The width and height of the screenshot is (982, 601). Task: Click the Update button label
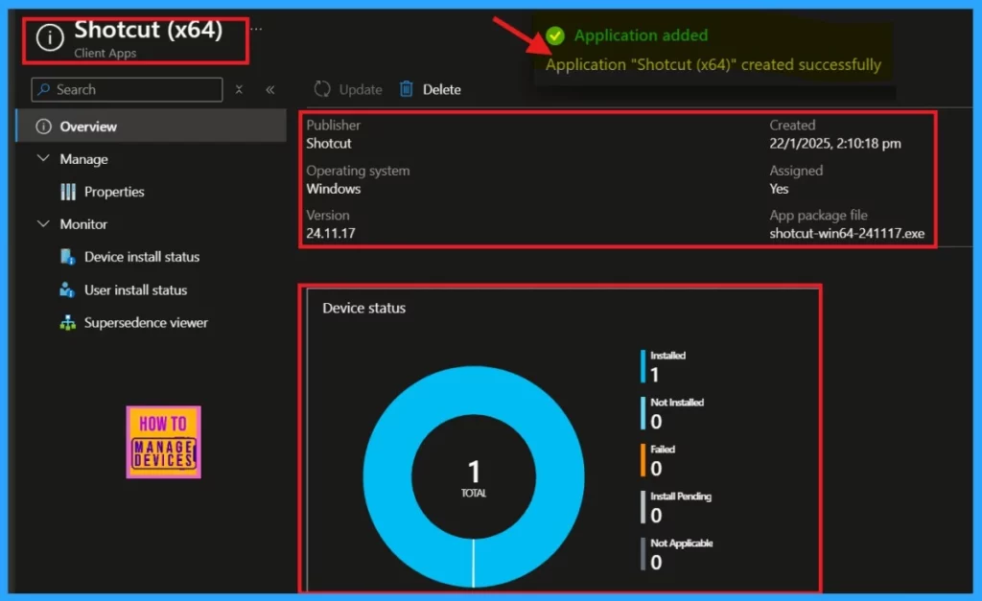[361, 89]
